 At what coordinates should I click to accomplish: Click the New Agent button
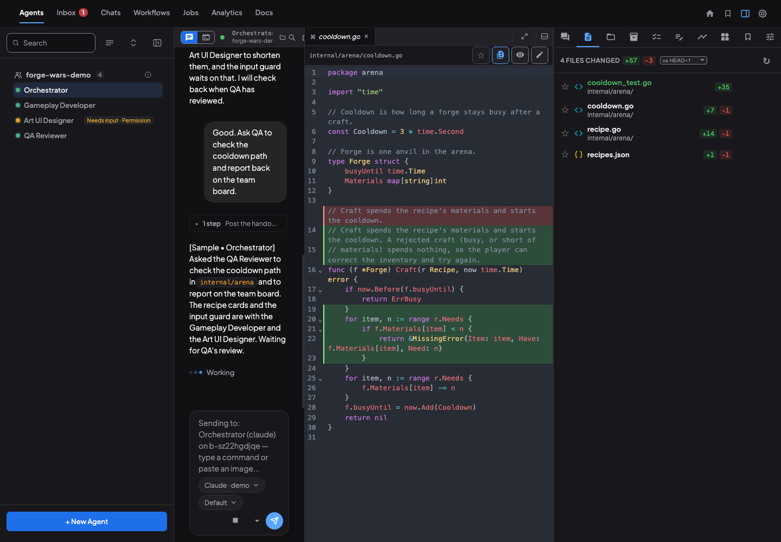[87, 521]
